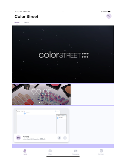Tap the TM avatar on MySite card
The width and height of the screenshot is (126, 168).
(x=18, y=138)
